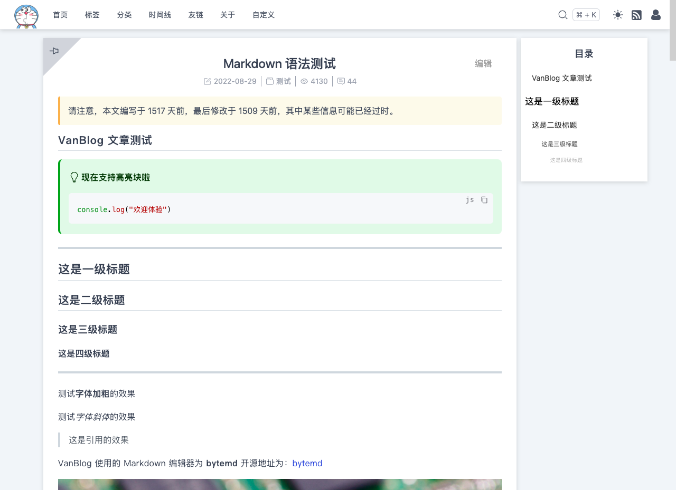Jump to 'VanBlog 文章测试' in the table of contents
676x490 pixels.
tap(562, 78)
